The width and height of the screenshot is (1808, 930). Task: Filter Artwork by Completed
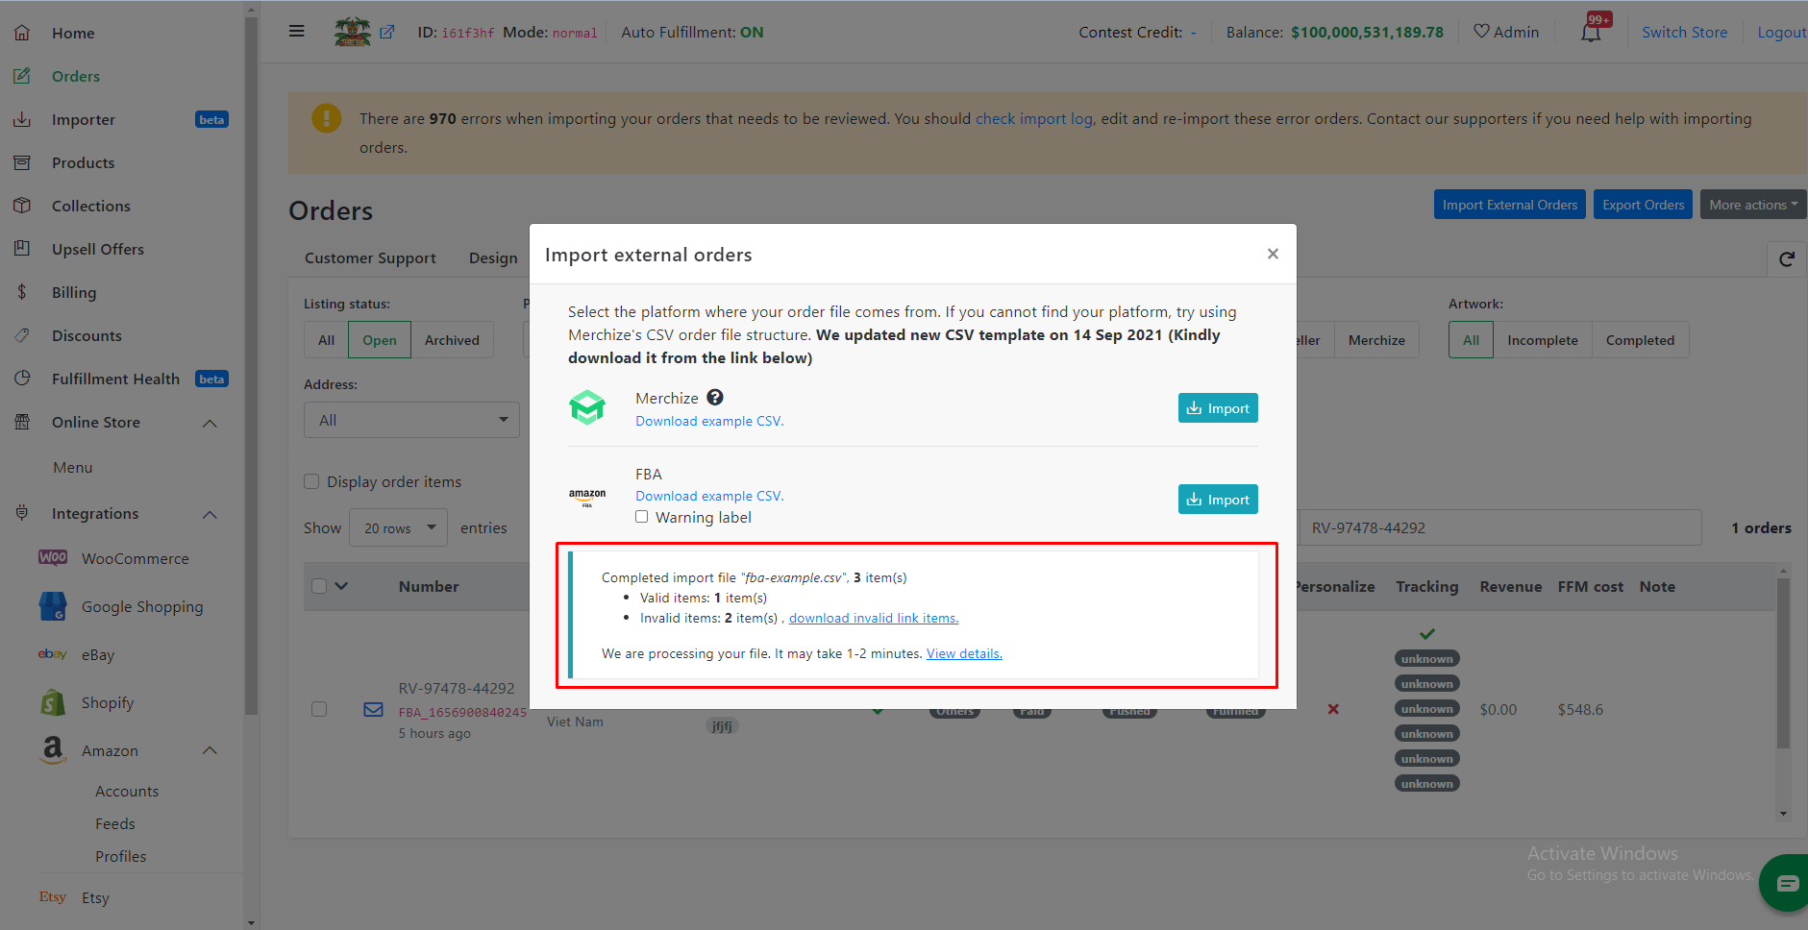tap(1640, 340)
